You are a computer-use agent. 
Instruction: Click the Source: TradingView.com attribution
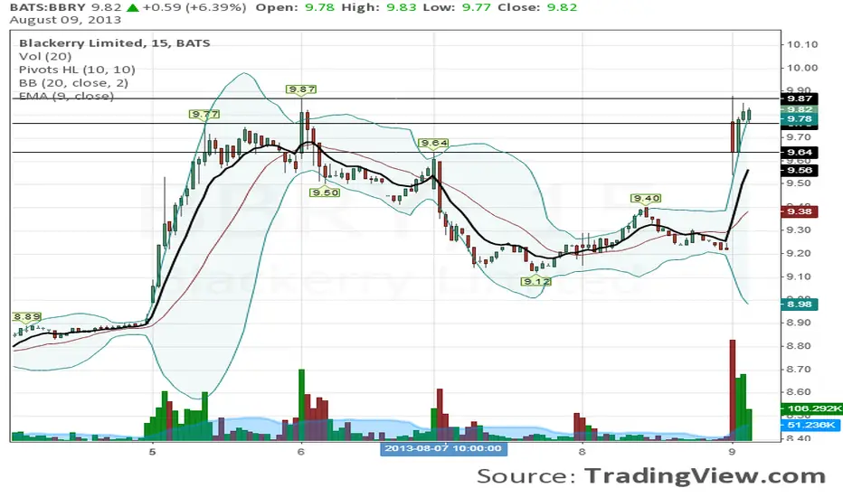click(651, 476)
